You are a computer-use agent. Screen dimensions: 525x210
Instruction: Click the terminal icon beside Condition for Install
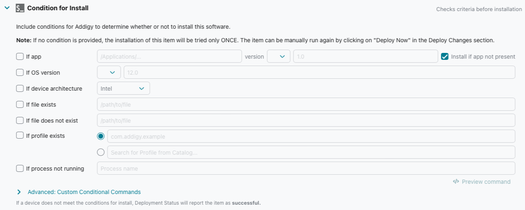point(20,8)
